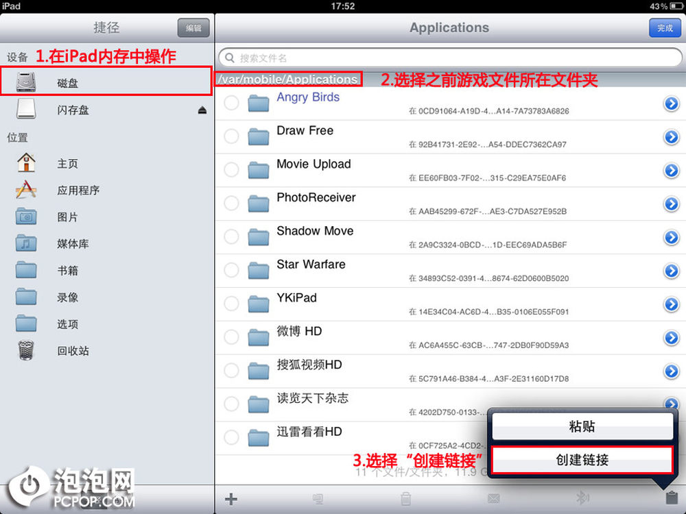The image size is (686, 514).
Task: Open the PhotoReceiver folder icon
Action: pos(258,204)
